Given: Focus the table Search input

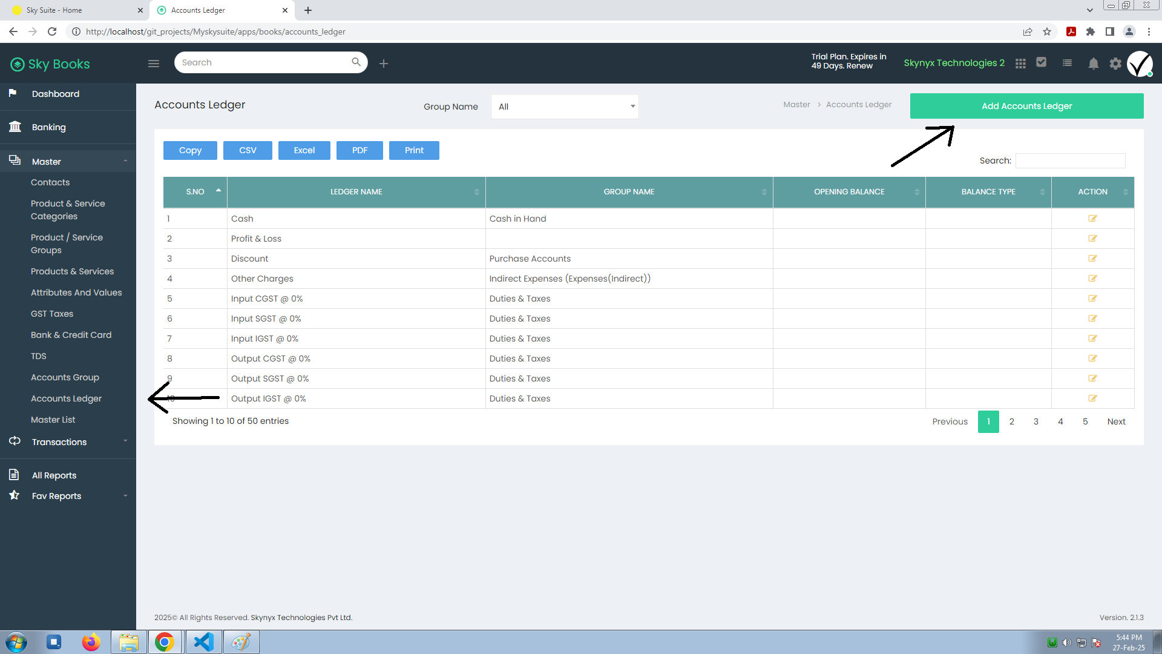Looking at the screenshot, I should pos(1070,160).
